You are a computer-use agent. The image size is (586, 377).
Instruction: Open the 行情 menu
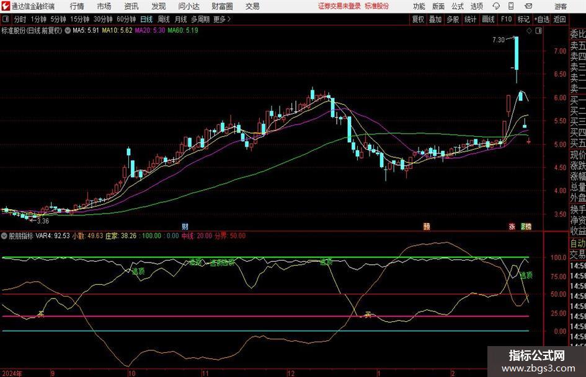(x=77, y=6)
